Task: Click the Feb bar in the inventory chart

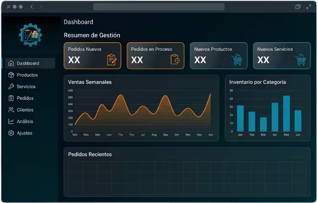Action: (x=252, y=122)
